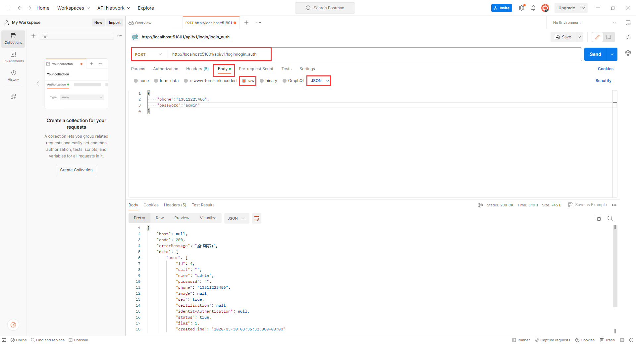
Task: Select the binary body option
Action: point(262,81)
